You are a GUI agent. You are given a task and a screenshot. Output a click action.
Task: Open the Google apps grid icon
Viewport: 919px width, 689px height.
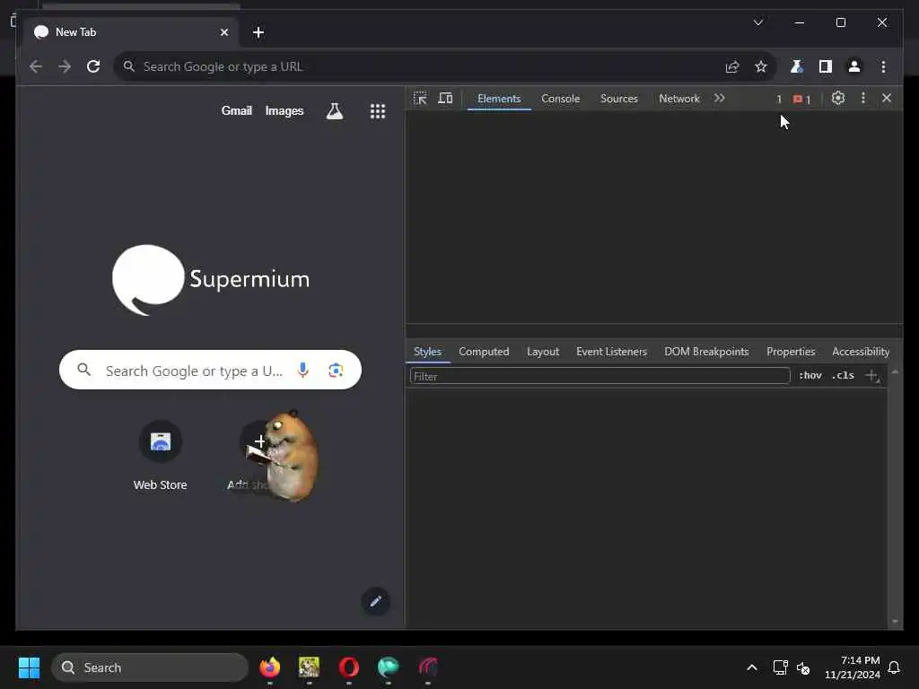[378, 110]
